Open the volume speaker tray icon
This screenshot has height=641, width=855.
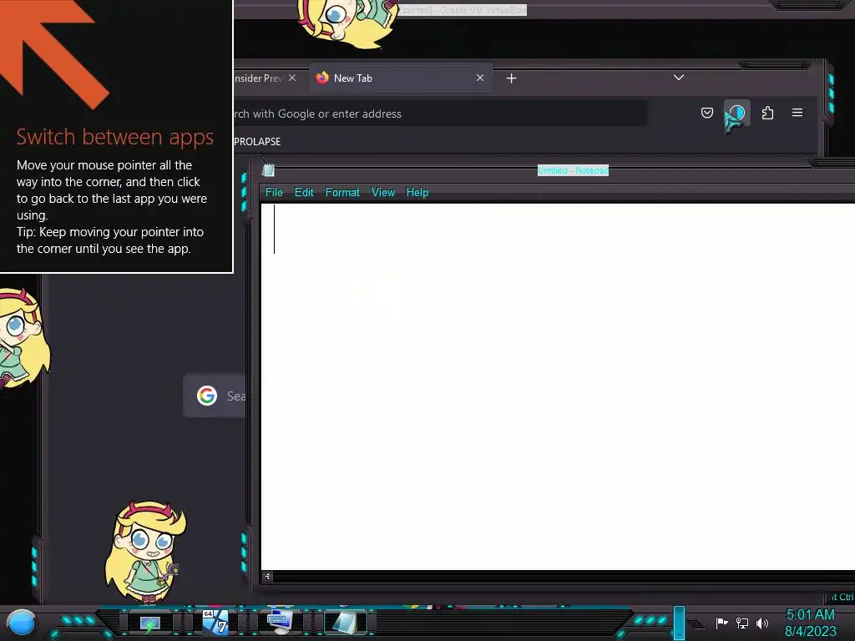(761, 623)
